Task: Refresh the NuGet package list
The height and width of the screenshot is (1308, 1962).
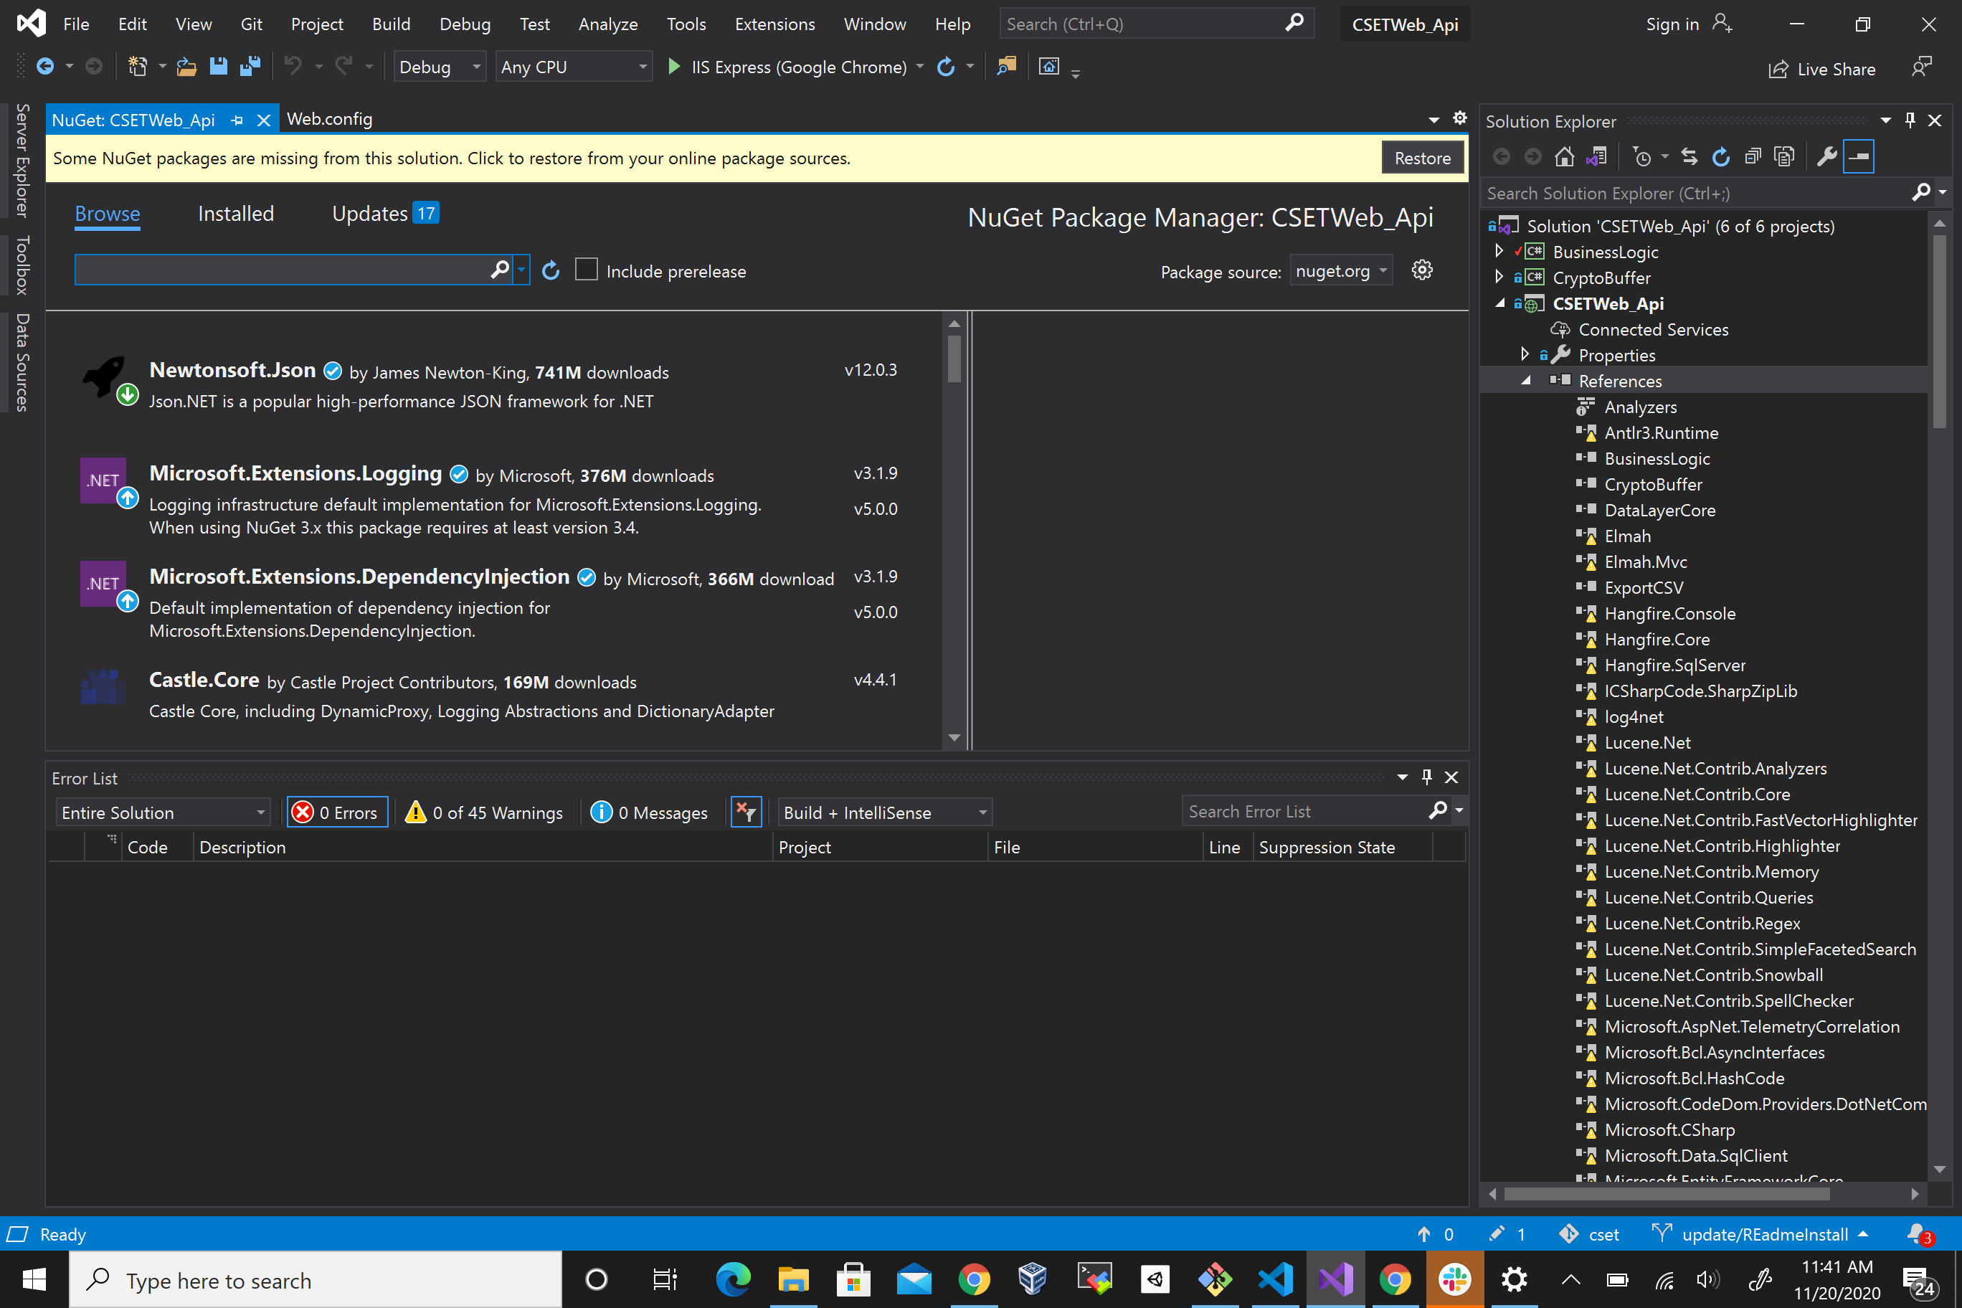Action: 551,270
